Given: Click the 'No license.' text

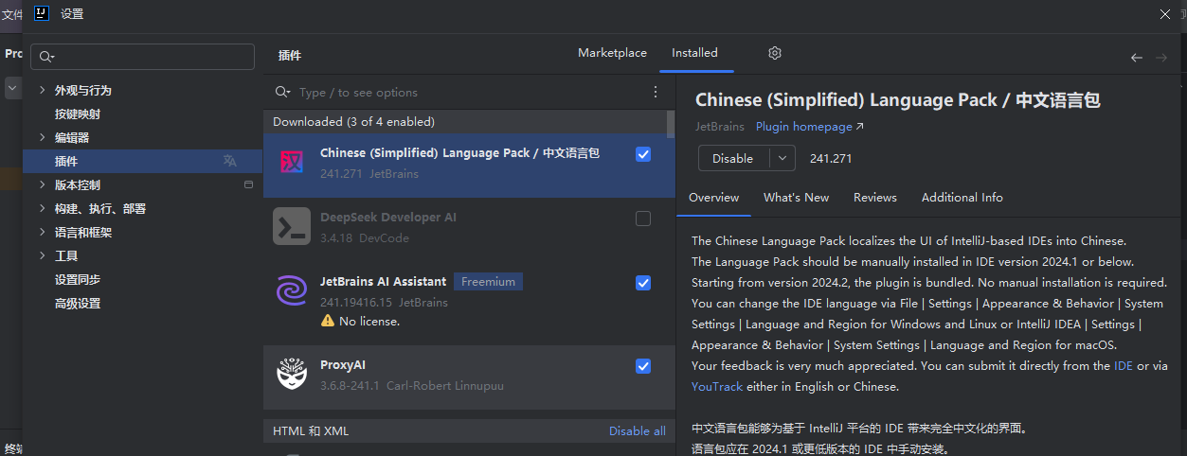Looking at the screenshot, I should (x=369, y=321).
